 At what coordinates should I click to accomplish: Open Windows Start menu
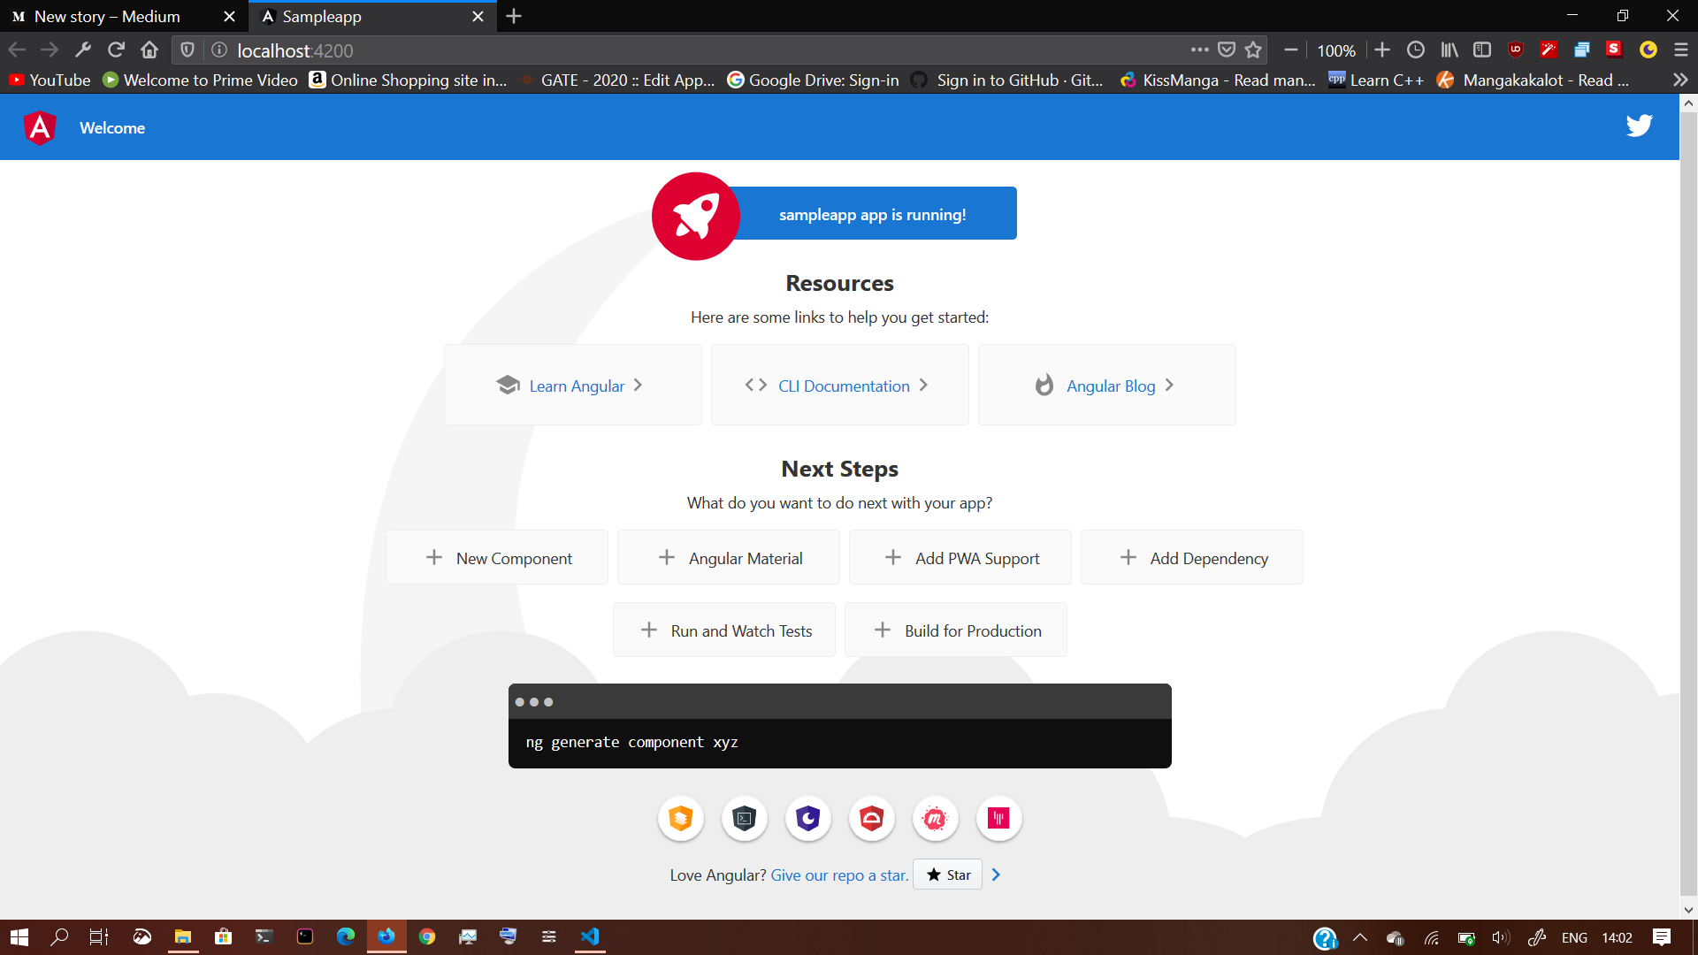(19, 937)
